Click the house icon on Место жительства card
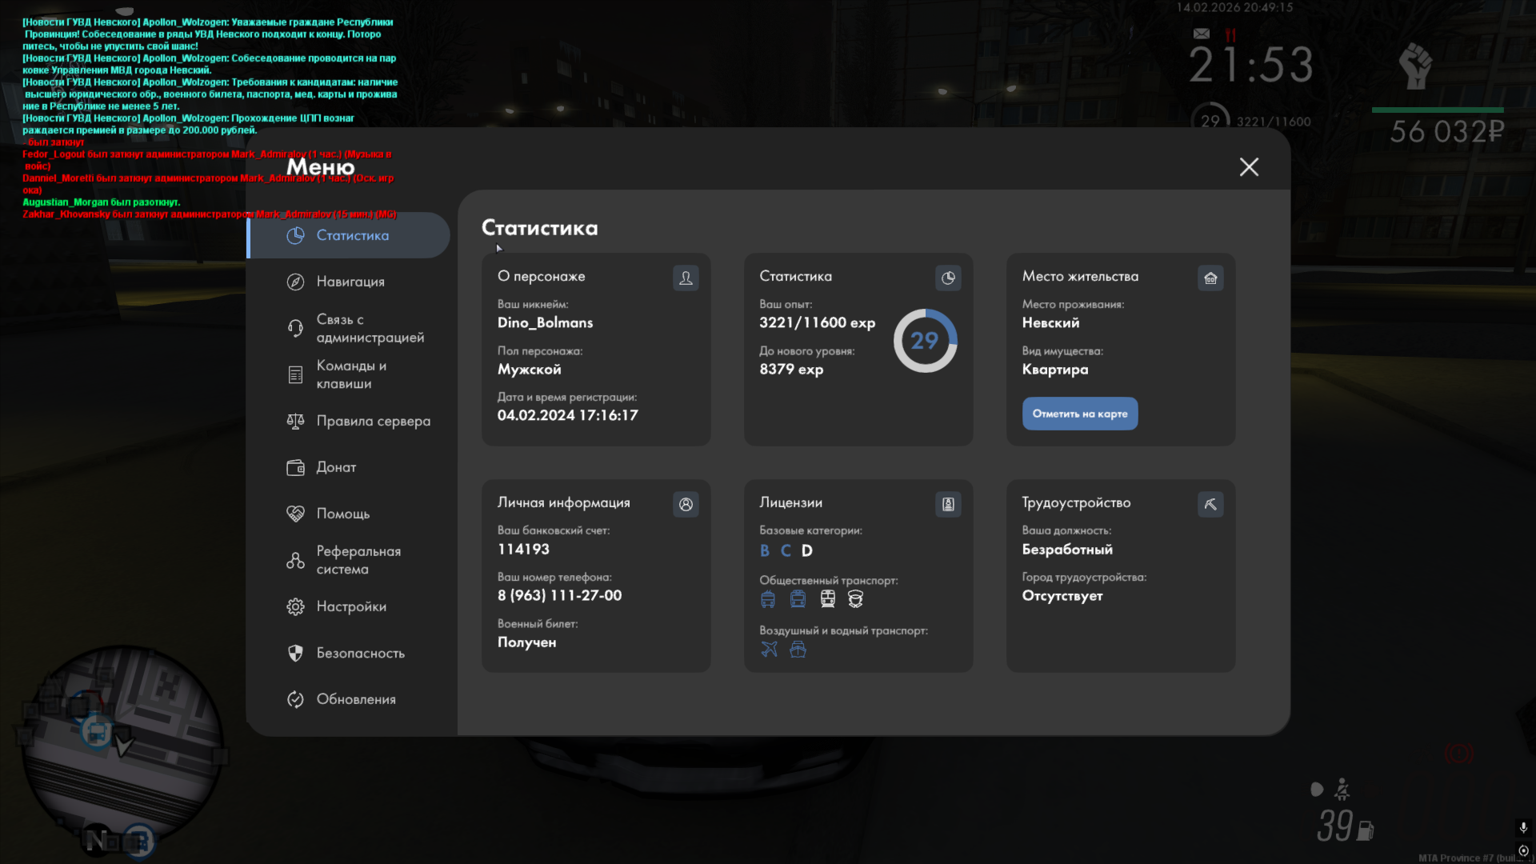 pos(1210,278)
